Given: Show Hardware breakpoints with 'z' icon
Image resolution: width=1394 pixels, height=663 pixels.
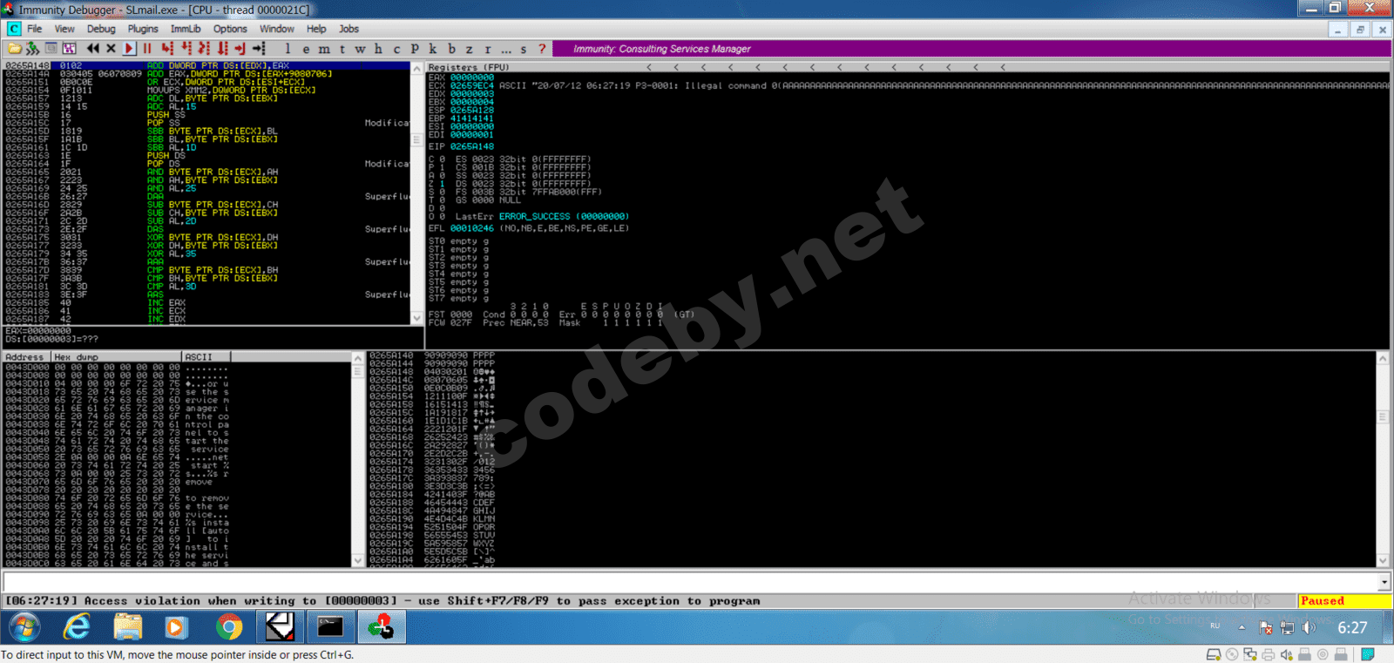Looking at the screenshot, I should (x=469, y=49).
